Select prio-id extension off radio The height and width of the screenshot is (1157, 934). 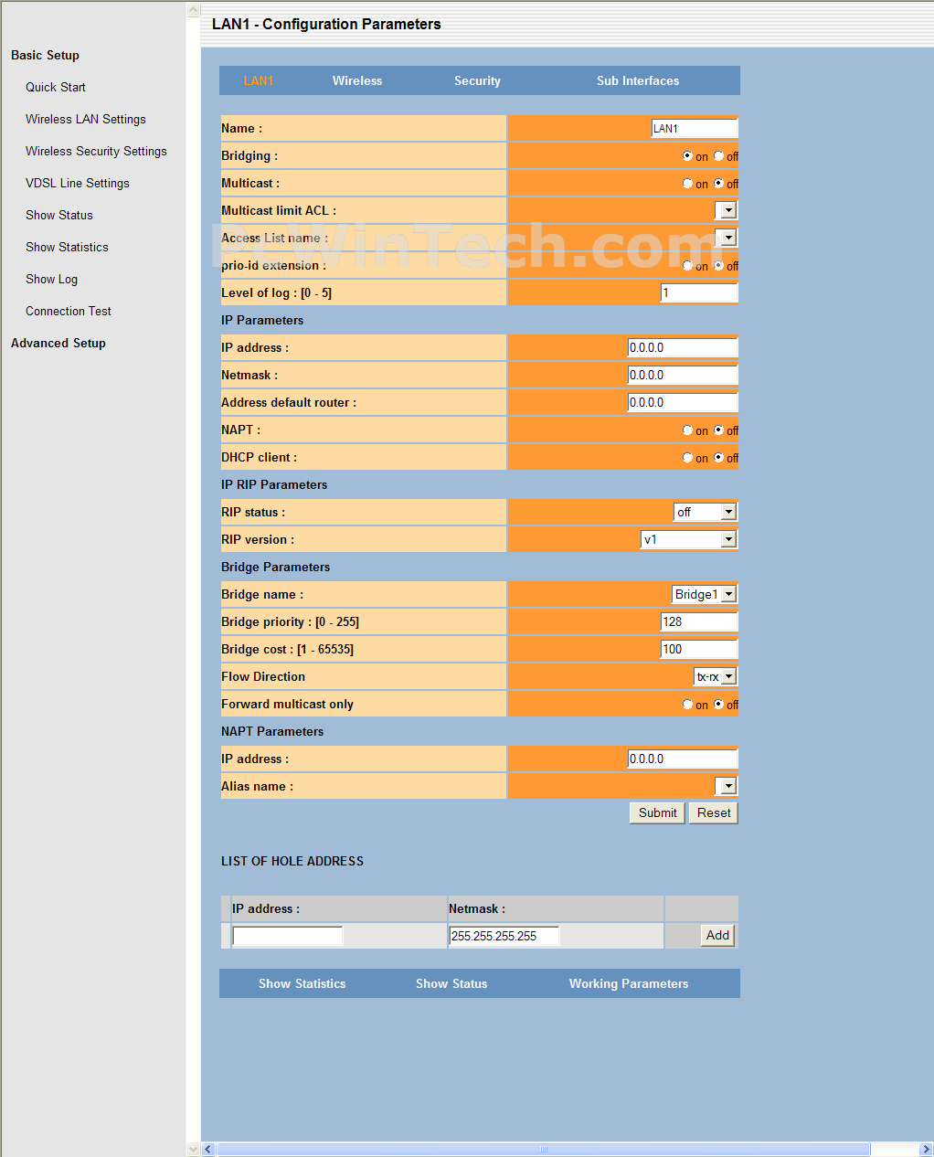click(718, 266)
